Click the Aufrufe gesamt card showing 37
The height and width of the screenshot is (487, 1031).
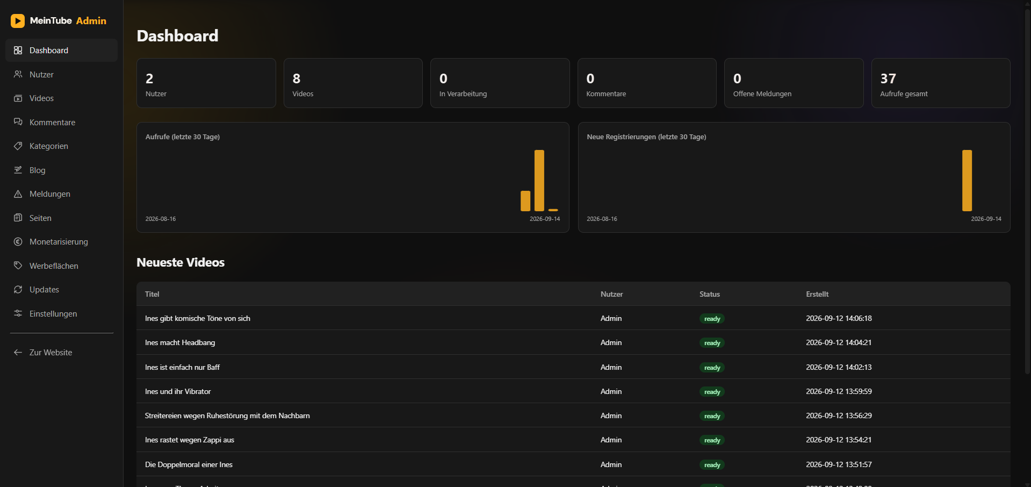pyautogui.click(x=941, y=83)
